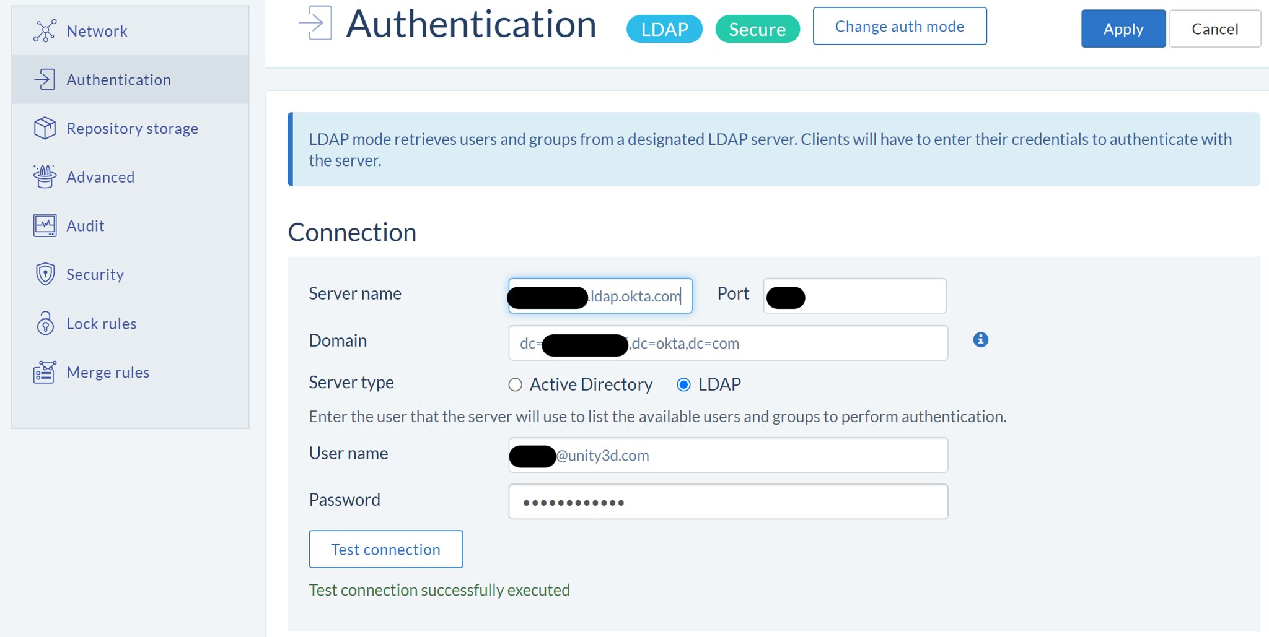The image size is (1269, 637).
Task: Click the Authentication arrow icon in sidebar
Action: (45, 80)
